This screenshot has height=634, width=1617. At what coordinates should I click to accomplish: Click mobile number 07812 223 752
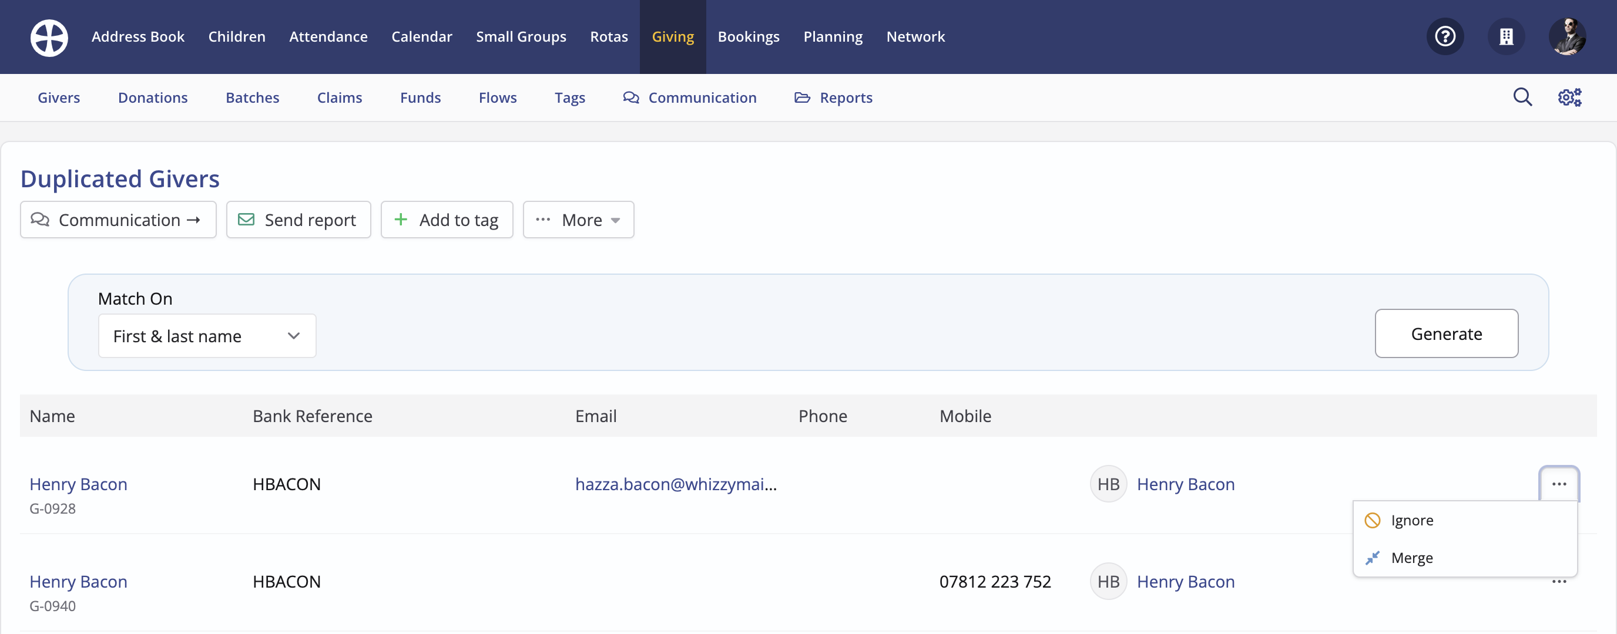click(x=995, y=581)
